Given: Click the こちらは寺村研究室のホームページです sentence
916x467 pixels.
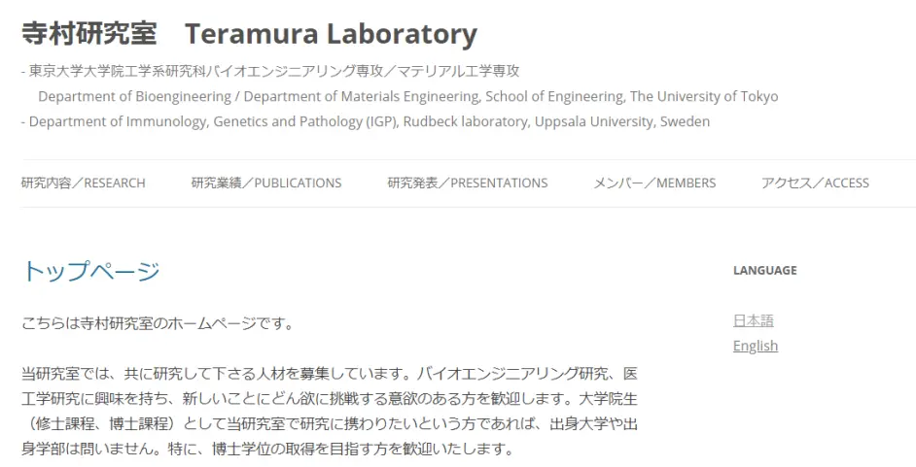Looking at the screenshot, I should tap(158, 323).
